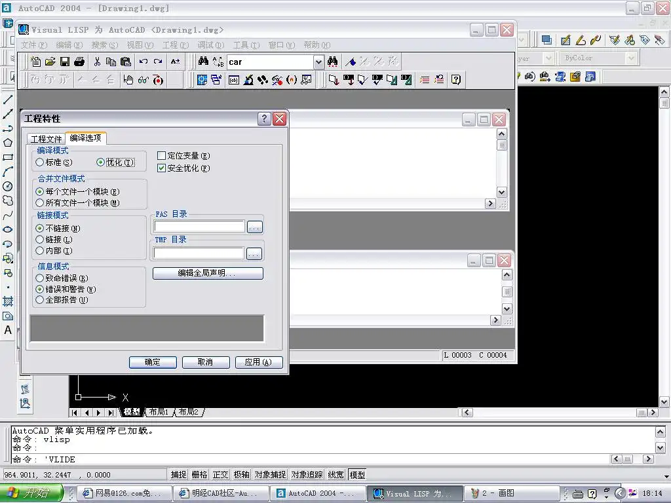671x503 pixels.
Task: Open the 文件(F) menu in Visual LISP
Action: pyautogui.click(x=34, y=45)
